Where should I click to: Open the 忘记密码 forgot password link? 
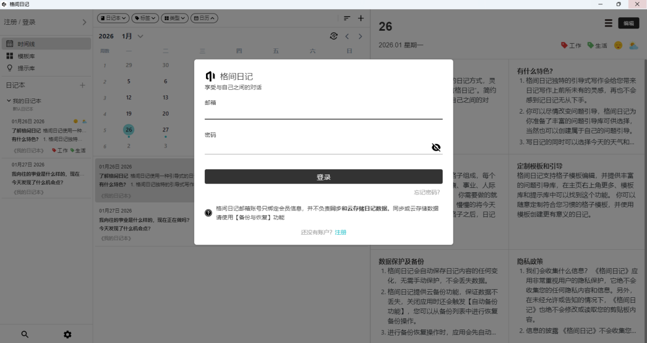pos(426,192)
